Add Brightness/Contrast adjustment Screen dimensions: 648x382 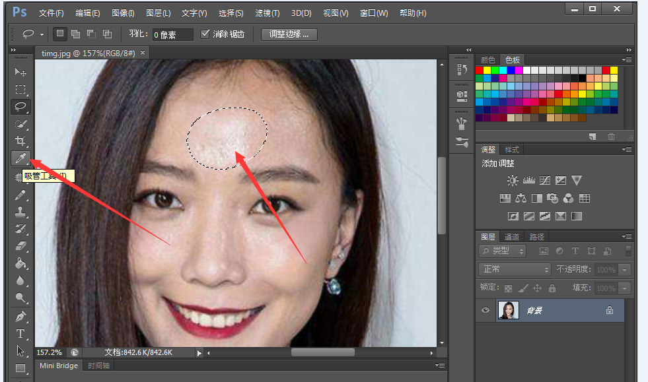[513, 181]
